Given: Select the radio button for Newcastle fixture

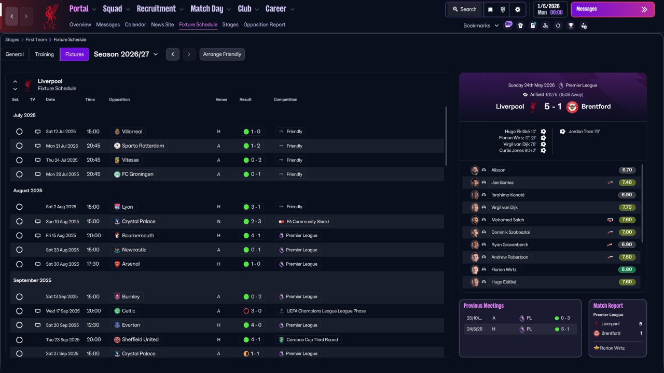Looking at the screenshot, I should (x=19, y=250).
